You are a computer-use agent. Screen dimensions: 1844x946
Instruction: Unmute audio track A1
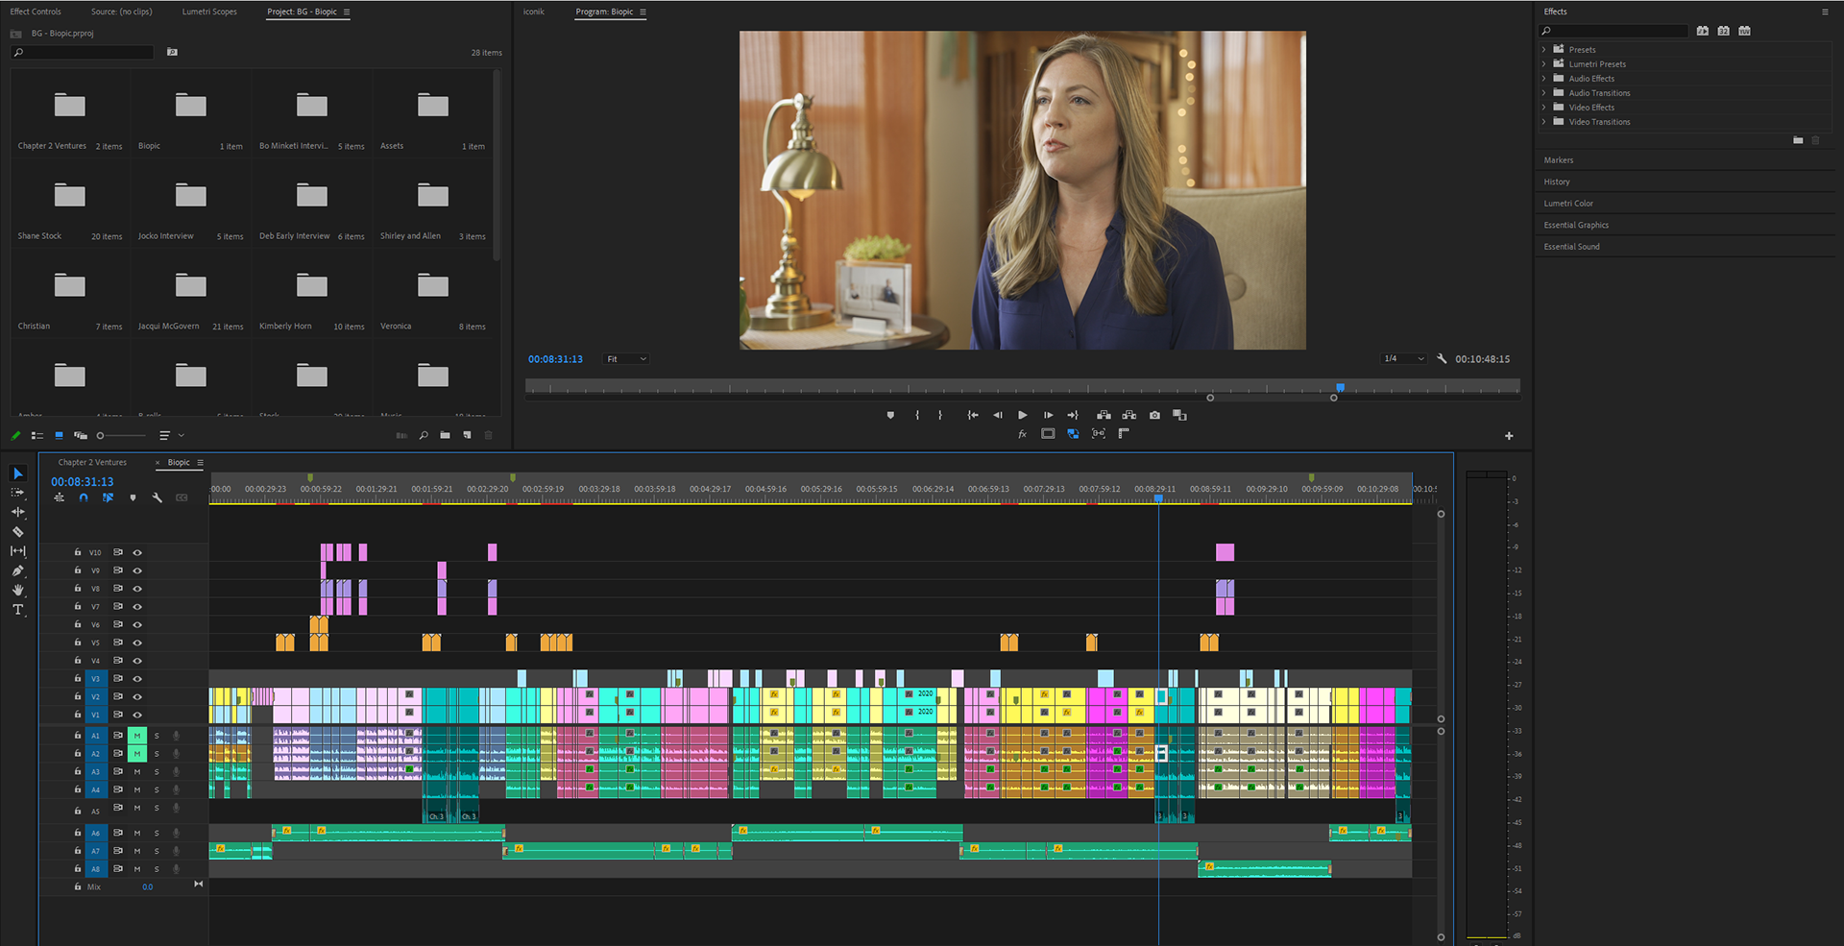tap(137, 736)
